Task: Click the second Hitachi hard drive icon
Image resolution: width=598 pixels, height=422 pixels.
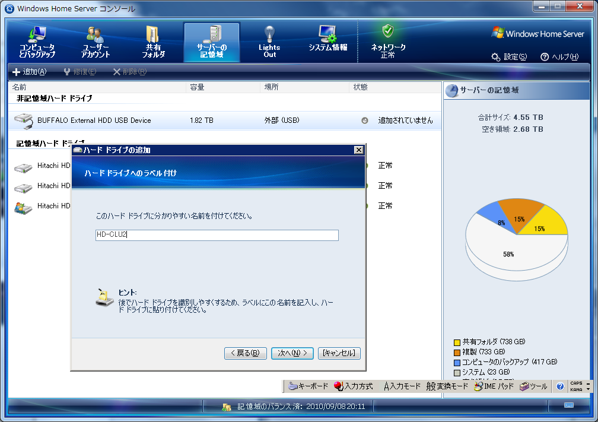Action: (x=23, y=188)
